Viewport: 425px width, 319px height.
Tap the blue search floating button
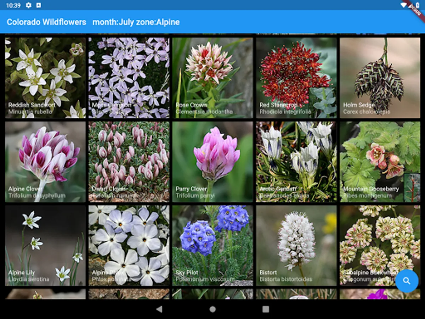point(407,281)
